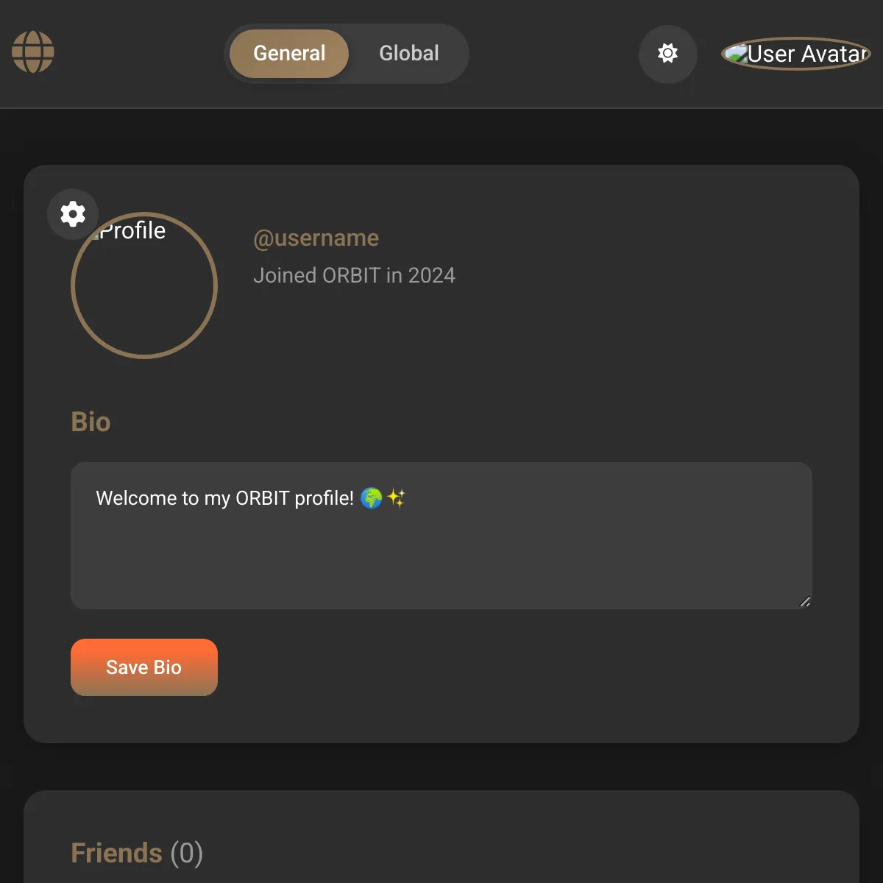Switch to the Global tab

pyautogui.click(x=409, y=54)
